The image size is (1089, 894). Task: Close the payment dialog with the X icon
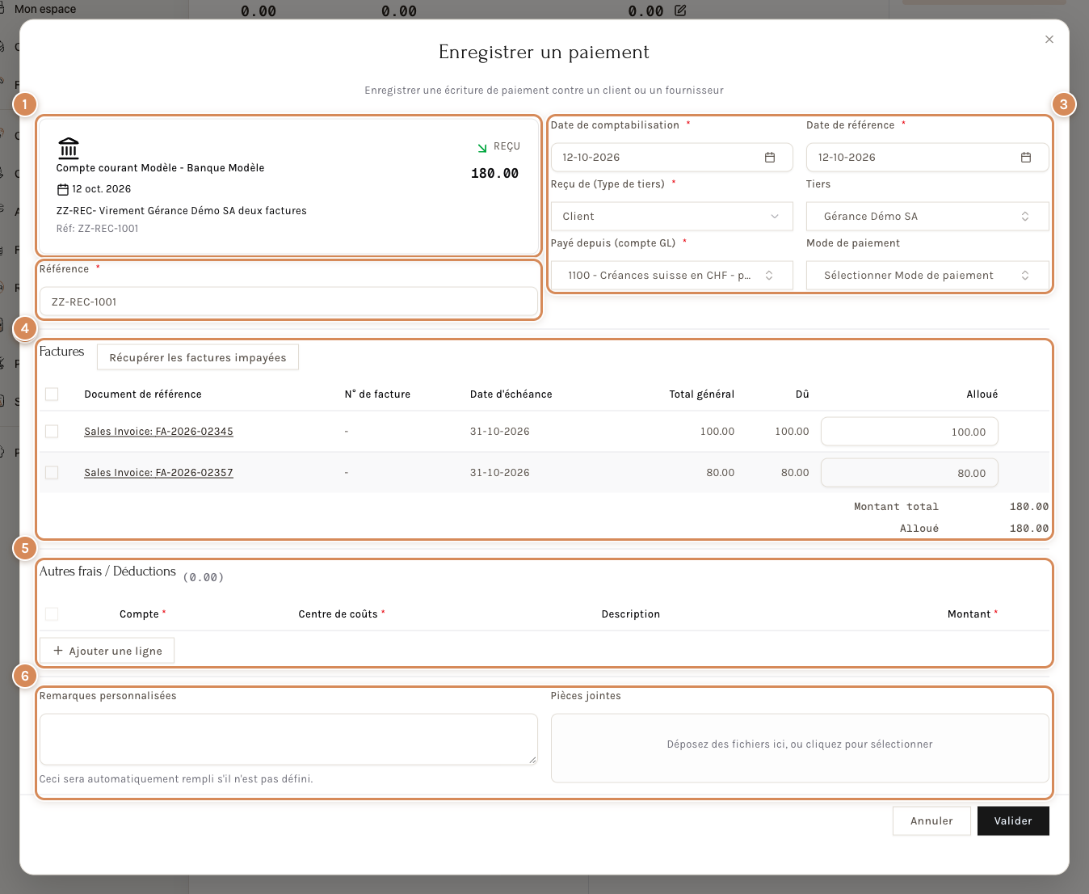(1049, 40)
